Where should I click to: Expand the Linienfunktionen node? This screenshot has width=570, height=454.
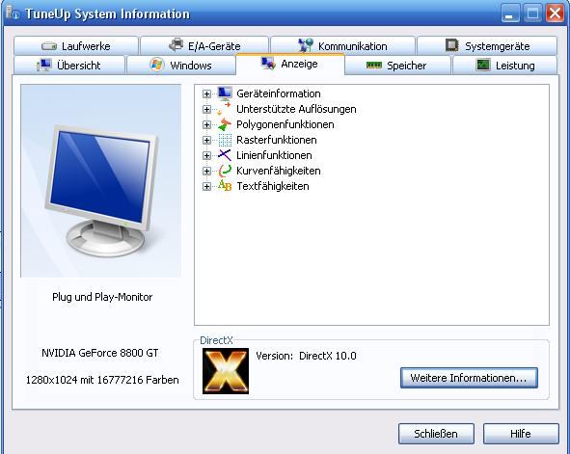(x=206, y=156)
